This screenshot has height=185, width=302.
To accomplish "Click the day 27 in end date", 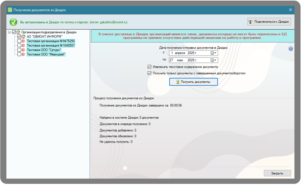I will [x=171, y=60].
